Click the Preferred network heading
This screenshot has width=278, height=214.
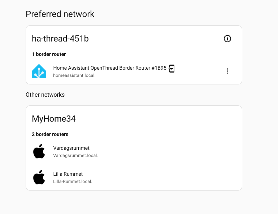[60, 14]
